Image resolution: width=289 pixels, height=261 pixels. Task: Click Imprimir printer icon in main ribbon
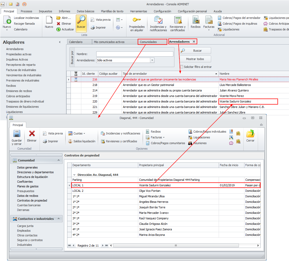pos(93,28)
